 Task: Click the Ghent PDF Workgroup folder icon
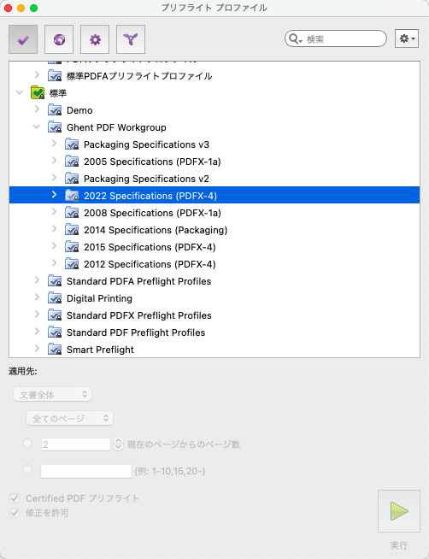tap(55, 127)
